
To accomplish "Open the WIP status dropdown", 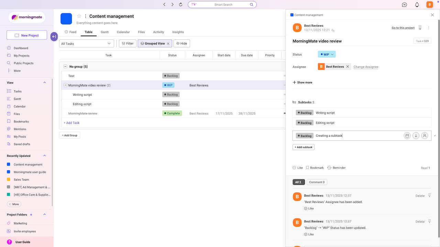I will 327,54.
